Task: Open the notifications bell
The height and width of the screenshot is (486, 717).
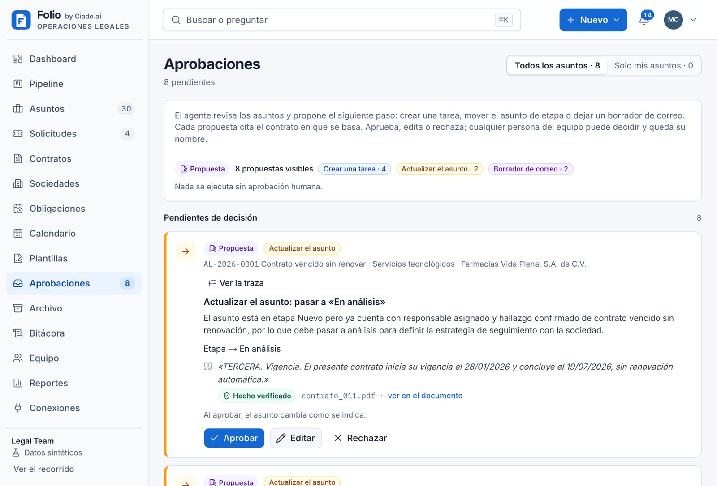Action: [644, 20]
